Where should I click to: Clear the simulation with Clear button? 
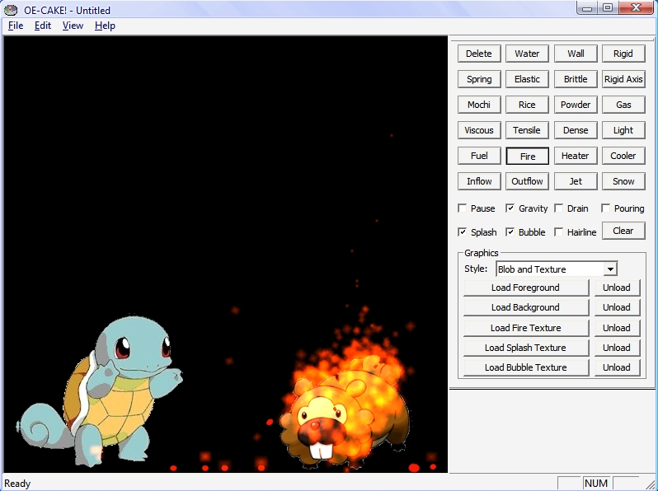[x=623, y=231]
